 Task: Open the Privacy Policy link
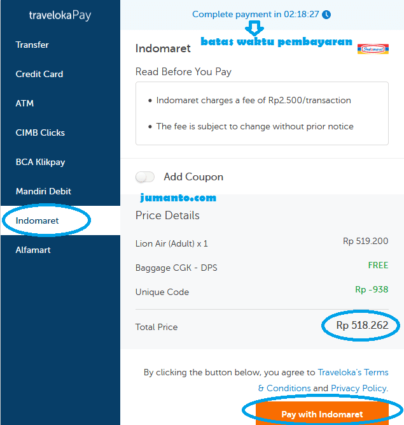359,388
